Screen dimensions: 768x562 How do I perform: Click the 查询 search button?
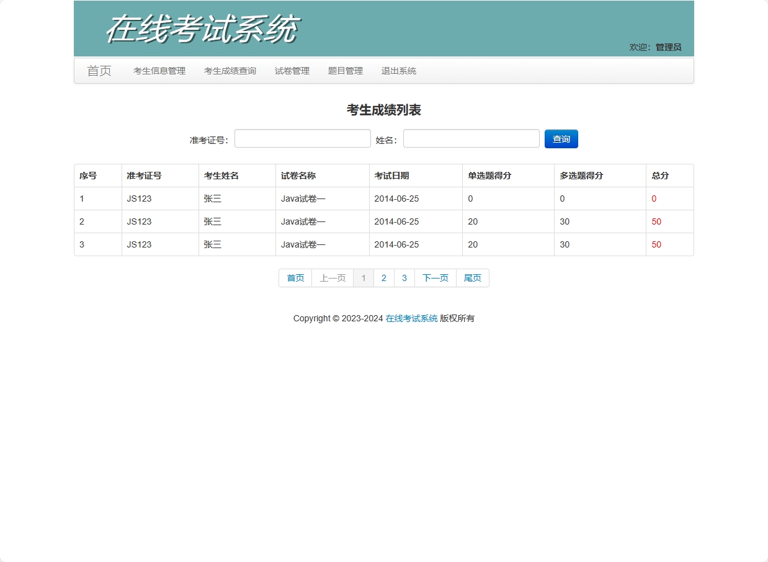(x=561, y=138)
